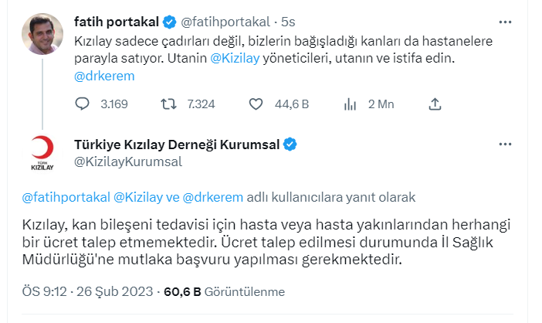Open the Türkiye Kızılay Derneği Kurumsal account name
The height and width of the screenshot is (323, 542).
177,144
